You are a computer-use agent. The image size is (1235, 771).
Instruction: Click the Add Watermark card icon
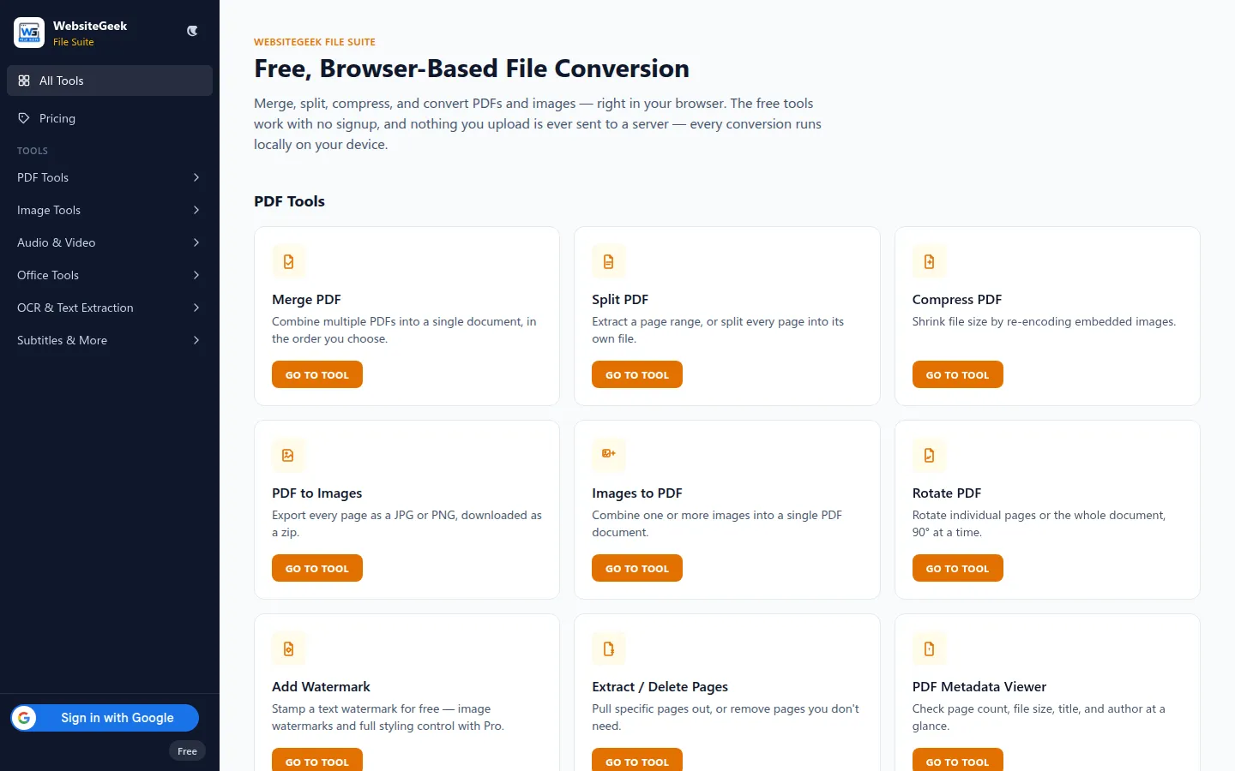289,648
